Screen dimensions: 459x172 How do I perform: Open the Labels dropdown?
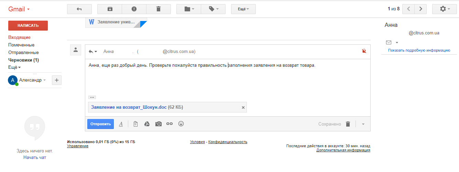tap(213, 9)
